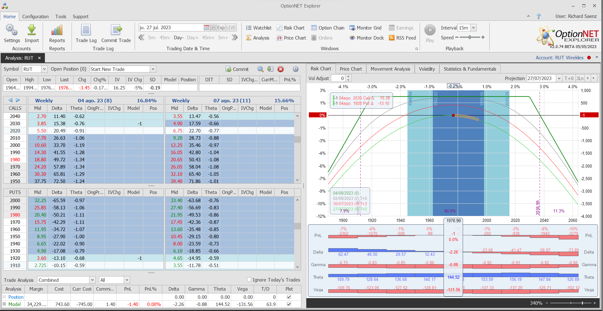Image resolution: width=603 pixels, height=311 pixels.
Task: Open the analysis panel gear settings icon
Action: pos(295,69)
